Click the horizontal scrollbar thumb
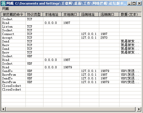The image size is (143, 113). (x=71, y=109)
